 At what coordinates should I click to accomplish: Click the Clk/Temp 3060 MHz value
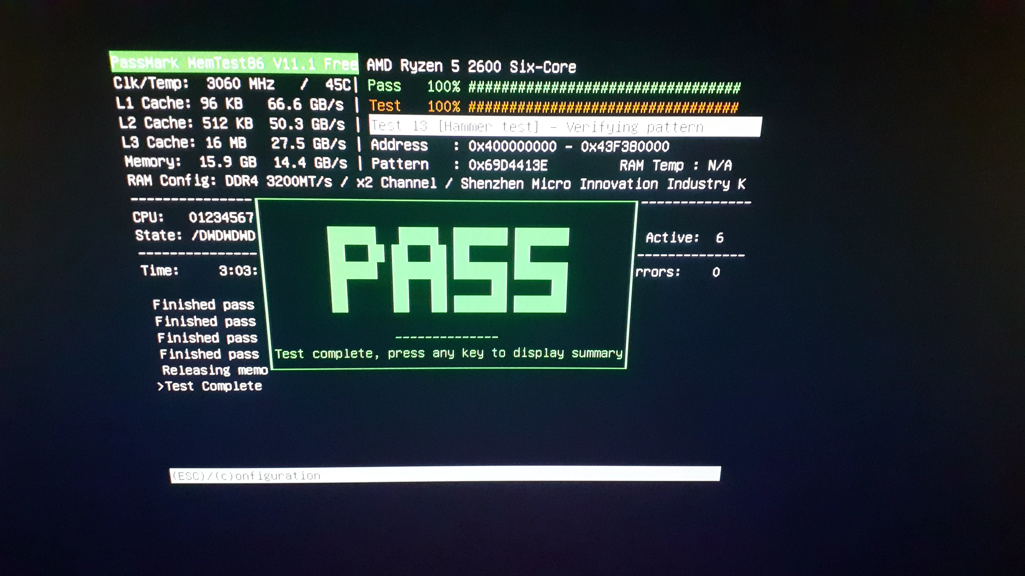(240, 84)
